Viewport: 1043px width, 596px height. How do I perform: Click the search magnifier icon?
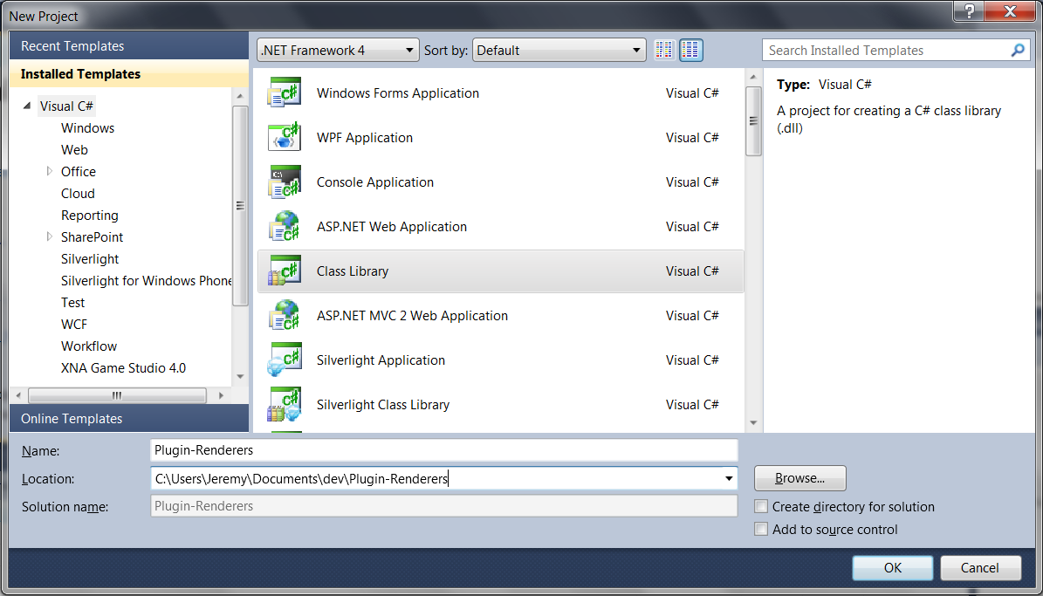pyautogui.click(x=1017, y=50)
